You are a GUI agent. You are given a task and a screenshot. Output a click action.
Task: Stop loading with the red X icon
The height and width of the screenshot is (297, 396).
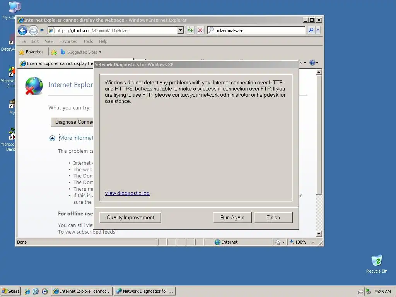tap(200, 31)
